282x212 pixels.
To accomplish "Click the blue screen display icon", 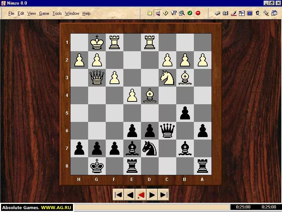I will coord(250,13).
